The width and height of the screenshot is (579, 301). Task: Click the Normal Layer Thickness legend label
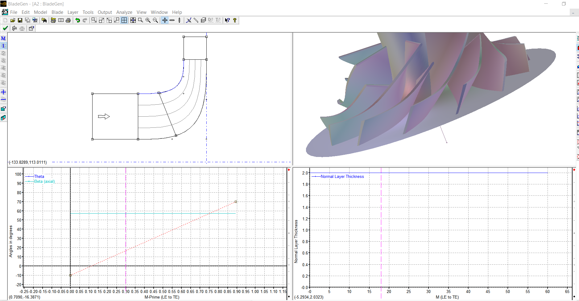coord(342,176)
